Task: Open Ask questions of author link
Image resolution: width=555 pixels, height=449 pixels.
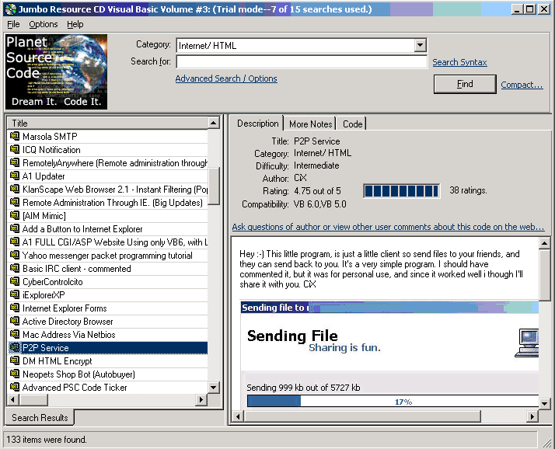Action: pos(388,227)
